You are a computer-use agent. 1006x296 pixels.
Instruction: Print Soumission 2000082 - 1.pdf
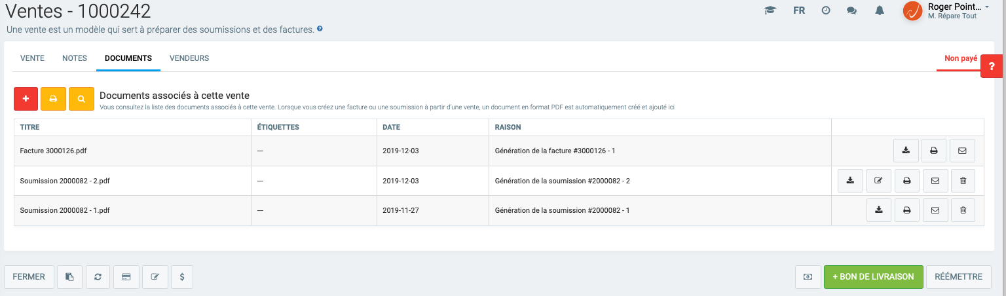pos(906,210)
